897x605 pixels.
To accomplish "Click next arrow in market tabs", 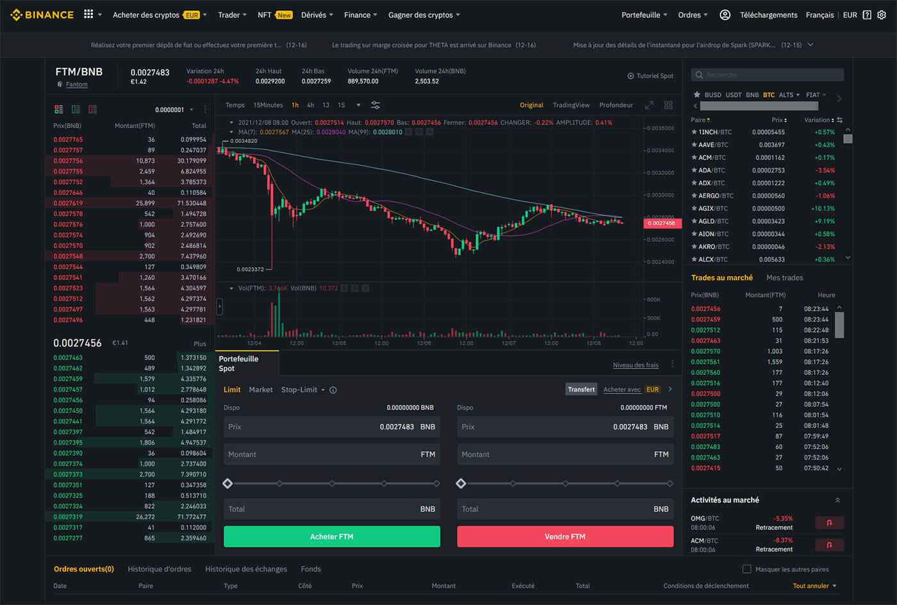I will point(839,99).
